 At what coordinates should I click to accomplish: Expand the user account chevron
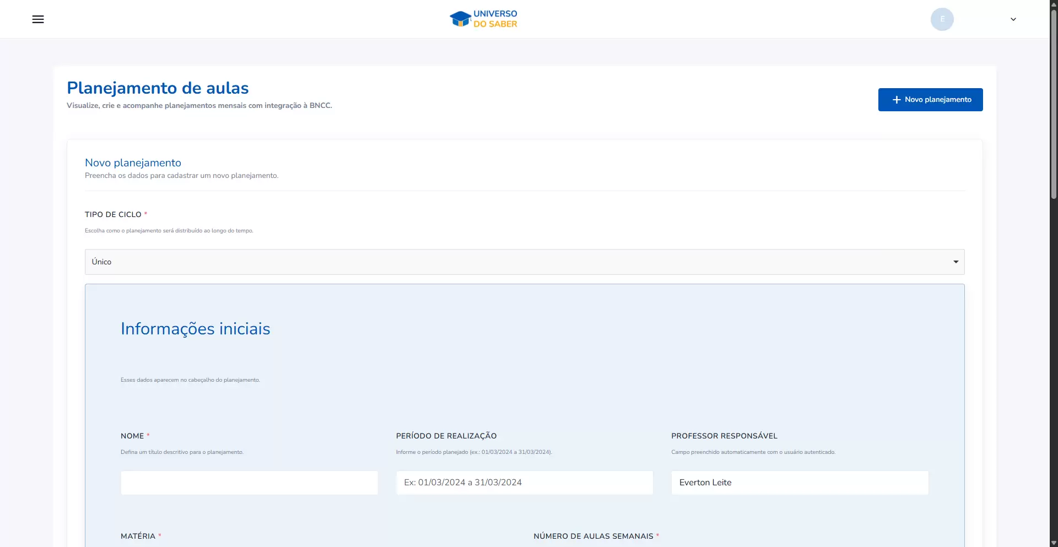click(x=1013, y=19)
